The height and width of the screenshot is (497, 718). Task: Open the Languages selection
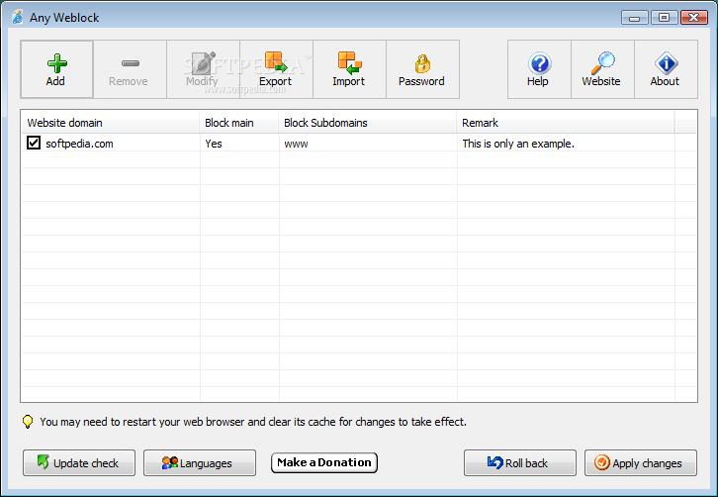(200, 462)
